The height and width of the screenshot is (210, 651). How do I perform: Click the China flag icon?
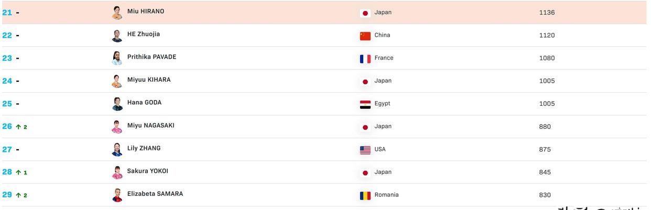pyautogui.click(x=365, y=36)
